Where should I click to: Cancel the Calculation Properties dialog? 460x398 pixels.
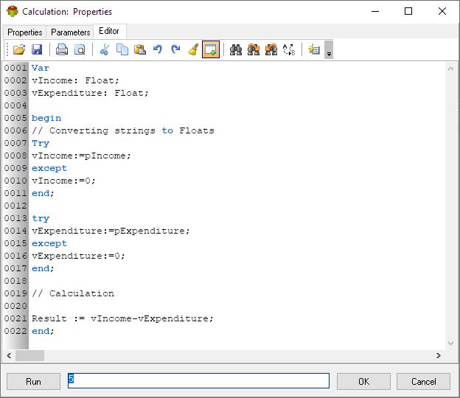pyautogui.click(x=423, y=382)
